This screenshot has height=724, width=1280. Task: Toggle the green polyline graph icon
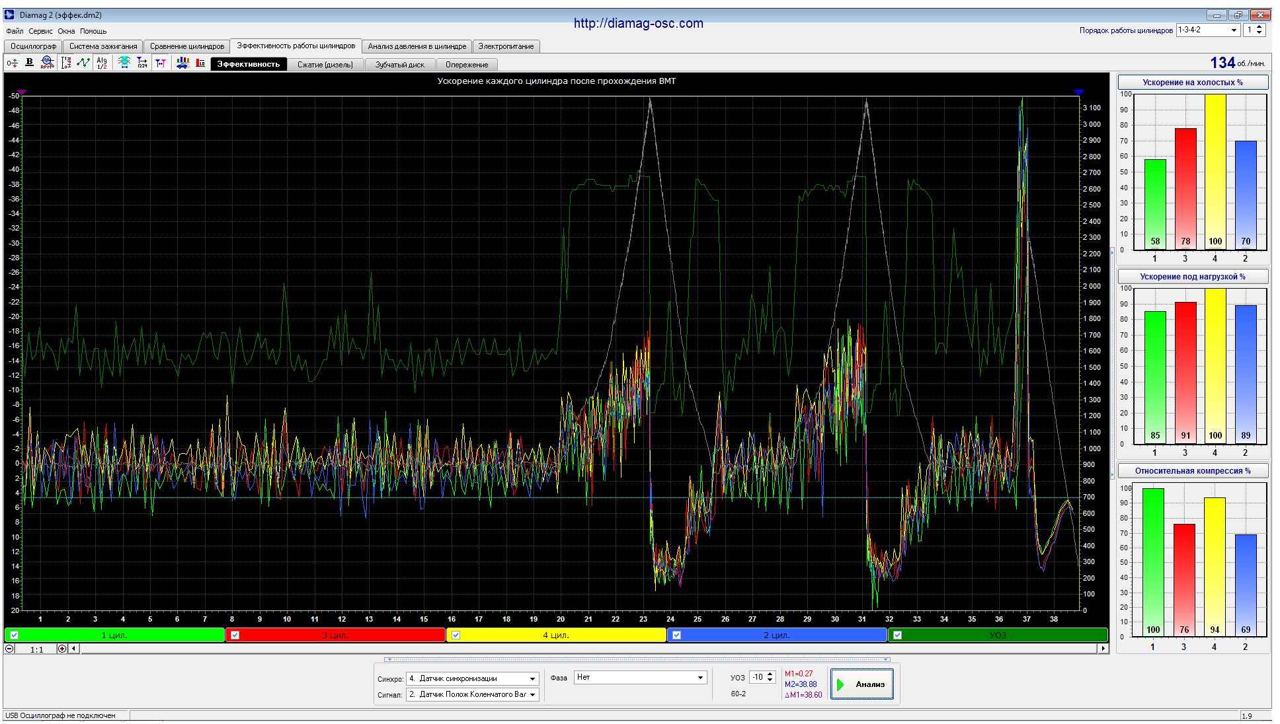click(83, 63)
